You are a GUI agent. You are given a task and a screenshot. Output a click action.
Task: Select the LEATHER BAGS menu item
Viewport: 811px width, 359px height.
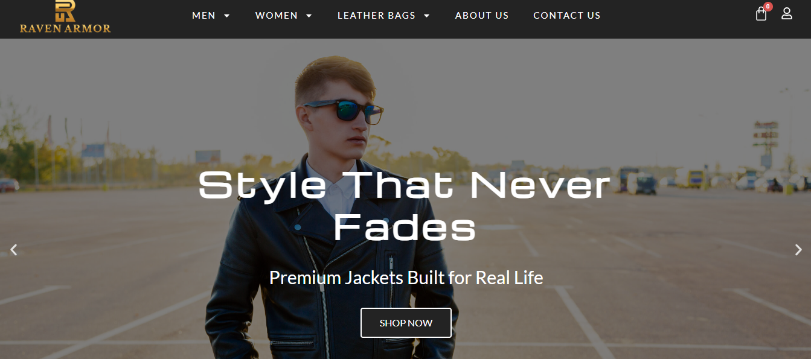[376, 16]
